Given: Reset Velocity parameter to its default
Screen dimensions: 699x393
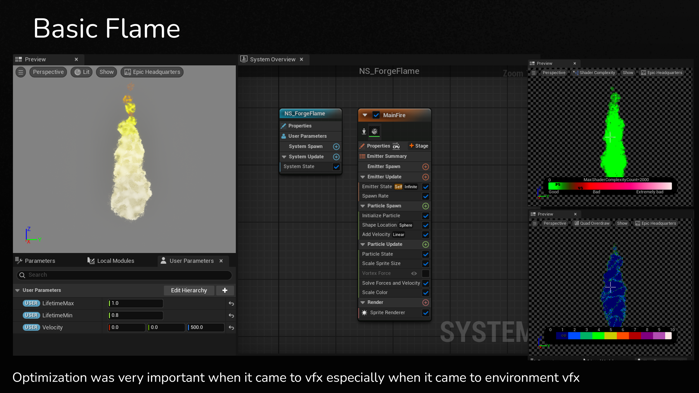Looking at the screenshot, I should click(231, 328).
